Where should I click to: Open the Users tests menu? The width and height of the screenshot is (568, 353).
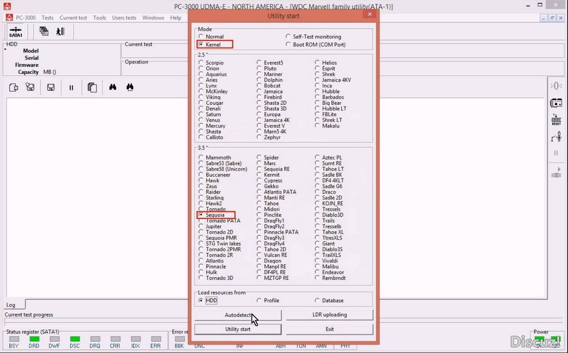tap(124, 18)
